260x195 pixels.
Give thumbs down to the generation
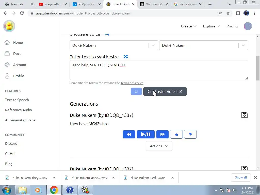click(x=190, y=134)
